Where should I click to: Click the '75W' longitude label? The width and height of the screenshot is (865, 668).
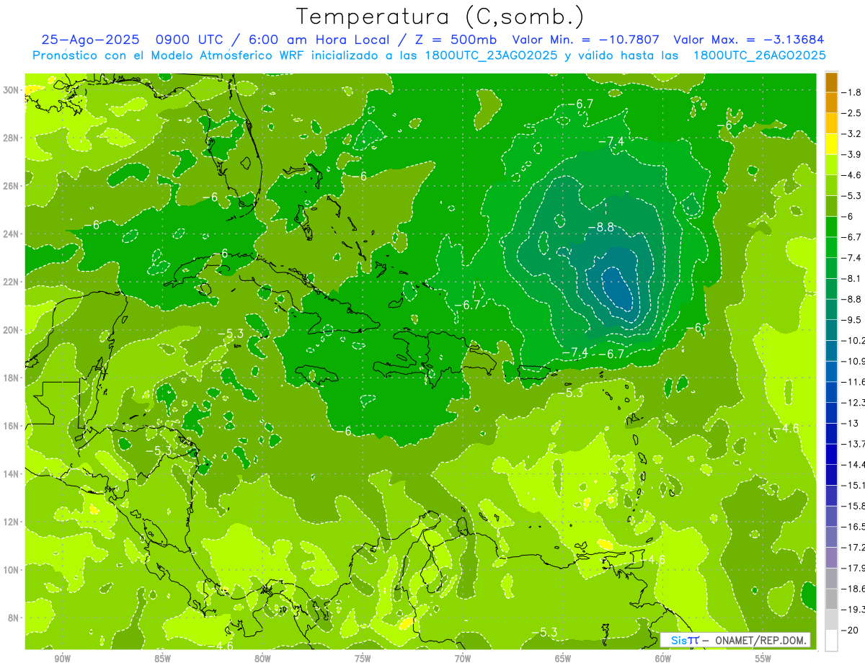point(363,659)
